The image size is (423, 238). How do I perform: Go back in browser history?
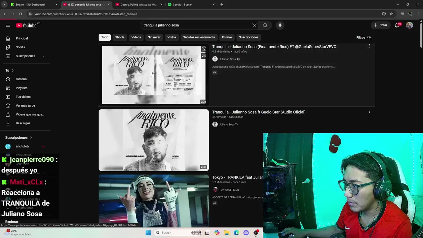[5, 14]
